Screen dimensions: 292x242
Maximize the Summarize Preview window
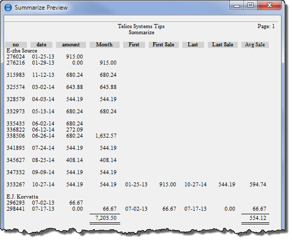pos(250,6)
